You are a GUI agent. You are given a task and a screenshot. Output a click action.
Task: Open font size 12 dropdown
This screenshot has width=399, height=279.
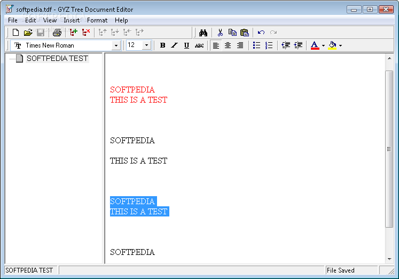pyautogui.click(x=146, y=45)
